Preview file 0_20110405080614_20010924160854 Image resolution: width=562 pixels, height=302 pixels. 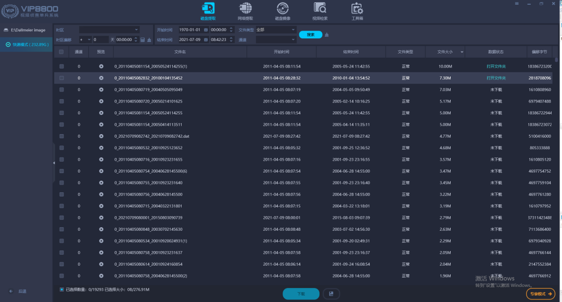pos(101,264)
